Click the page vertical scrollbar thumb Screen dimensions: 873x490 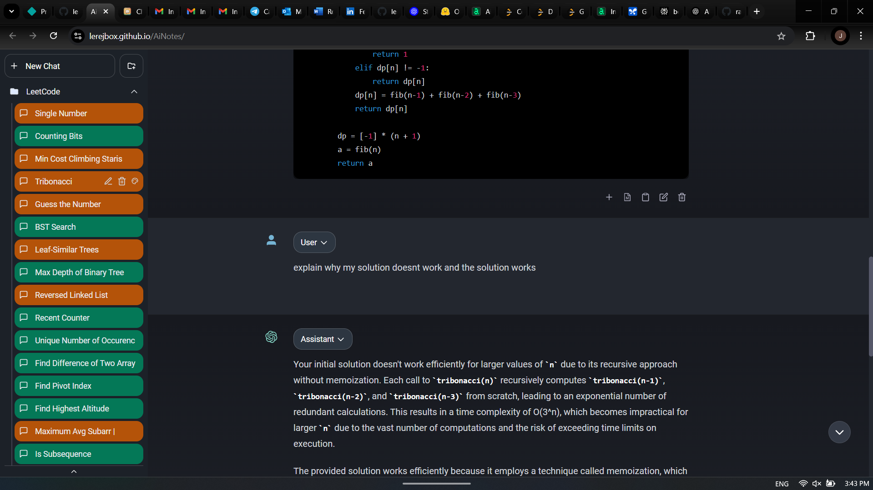pos(870,307)
